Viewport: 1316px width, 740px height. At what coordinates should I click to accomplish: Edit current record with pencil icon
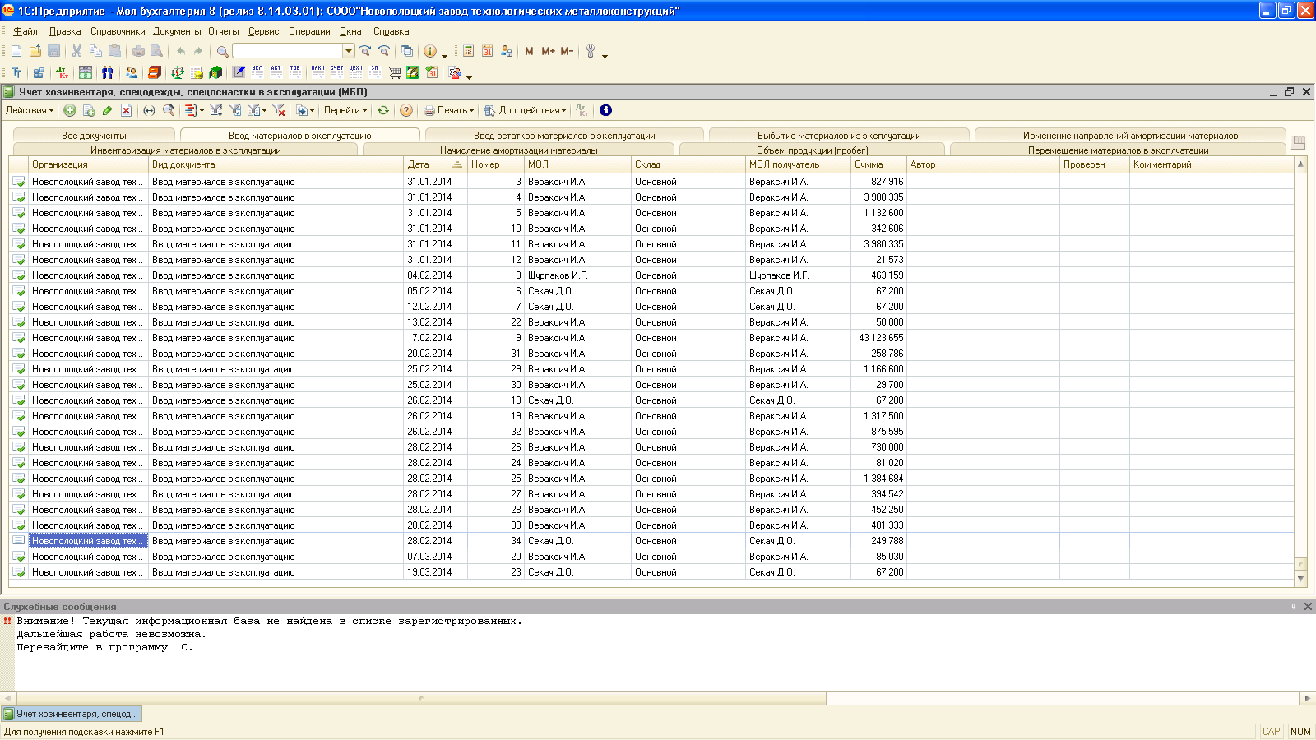click(x=107, y=110)
